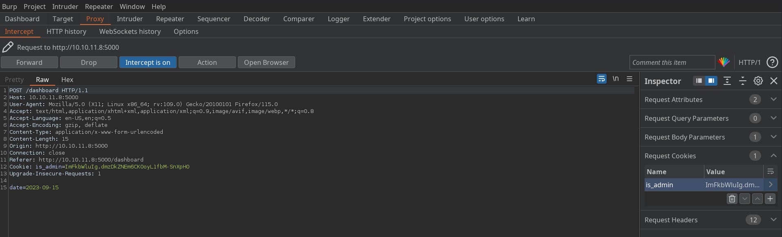The width and height of the screenshot is (782, 237).
Task: Delete the is_admin cookie with trash icon
Action: pos(732,199)
